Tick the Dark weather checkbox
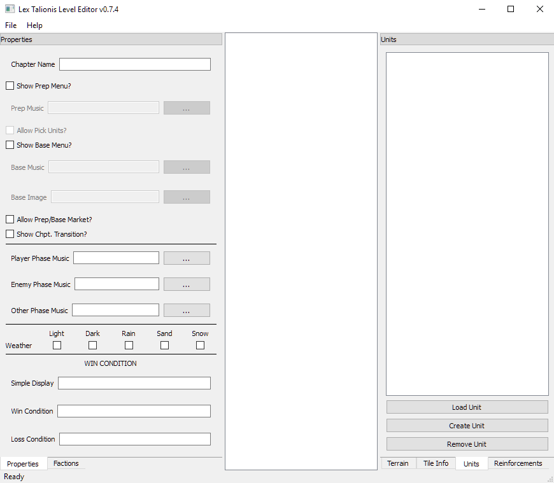Image resolution: width=554 pixels, height=483 pixels. [92, 345]
